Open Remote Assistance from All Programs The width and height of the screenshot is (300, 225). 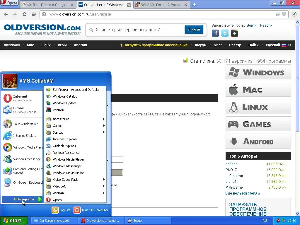tap(75, 153)
